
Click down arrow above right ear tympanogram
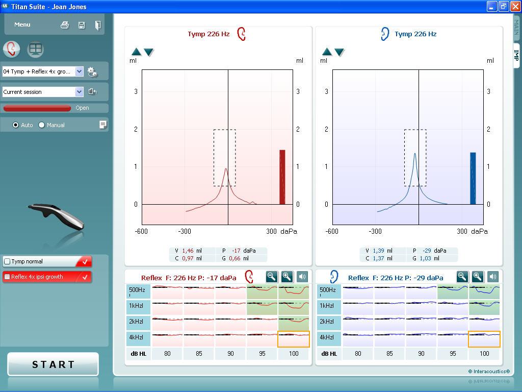coord(148,52)
